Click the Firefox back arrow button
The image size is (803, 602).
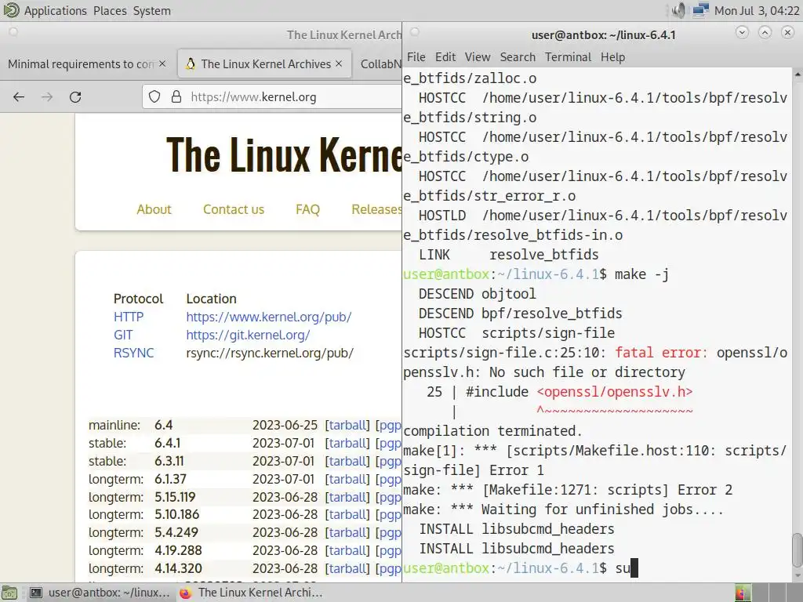pyautogui.click(x=19, y=96)
